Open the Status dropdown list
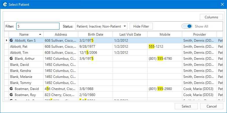Screen dimensions: 227x113 [x=101, y=26]
